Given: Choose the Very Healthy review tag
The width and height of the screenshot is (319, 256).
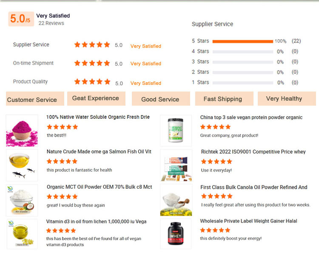Looking at the screenshot, I should click(286, 98).
